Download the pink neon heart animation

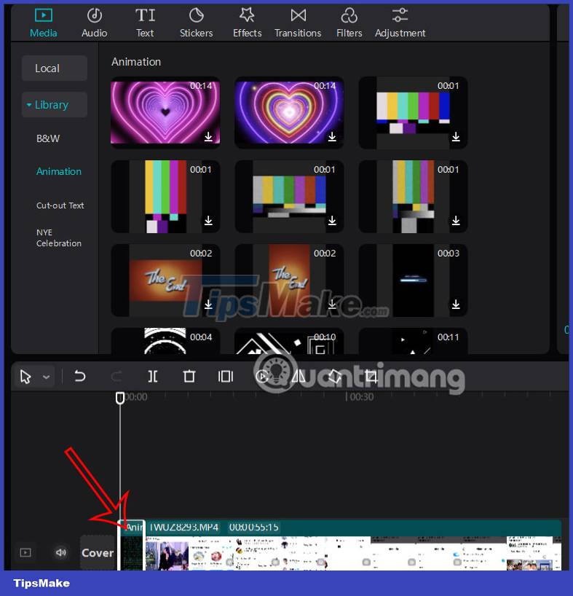pos(208,136)
